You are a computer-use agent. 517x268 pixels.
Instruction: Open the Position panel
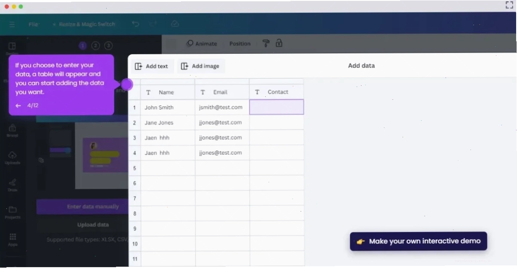click(x=240, y=43)
